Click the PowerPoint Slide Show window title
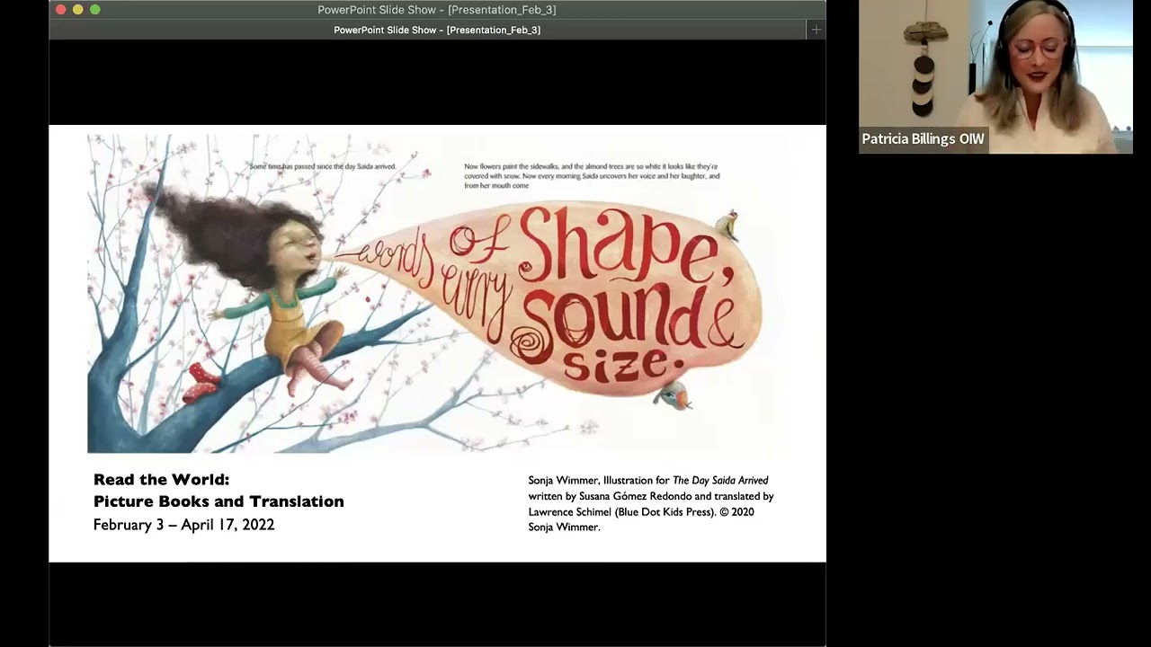The height and width of the screenshot is (647, 1151). [437, 10]
